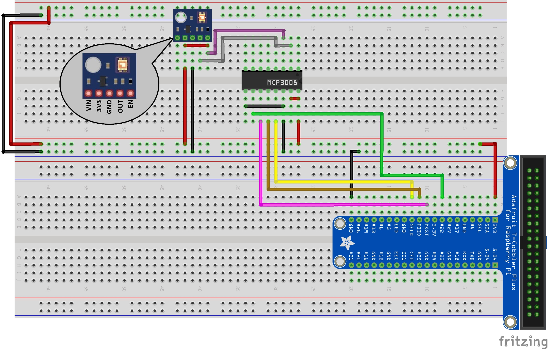Select the small UV sensor board

192,25
